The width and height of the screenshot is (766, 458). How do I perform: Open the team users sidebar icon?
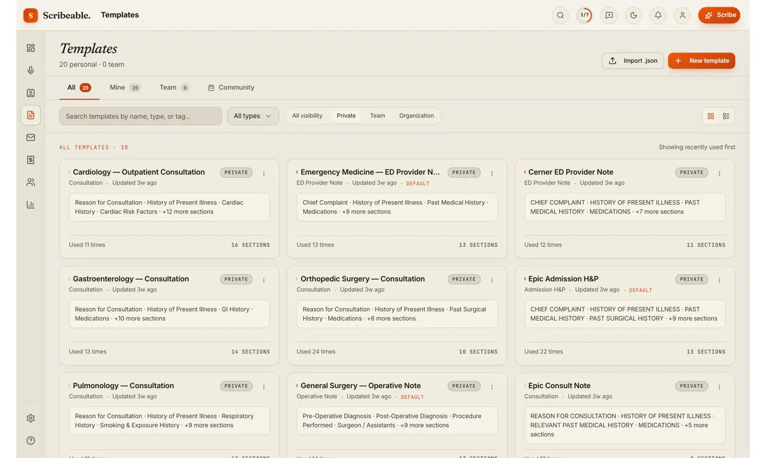tap(31, 182)
